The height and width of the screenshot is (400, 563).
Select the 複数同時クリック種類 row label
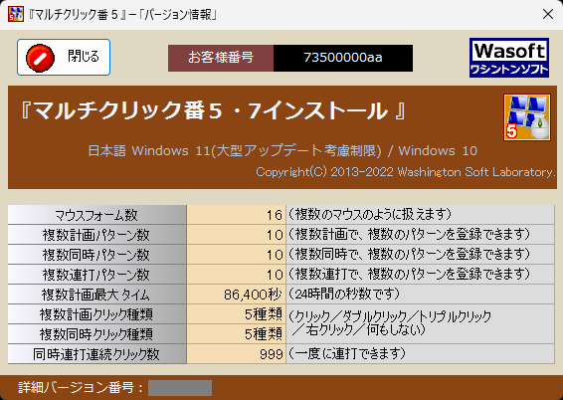click(96, 334)
